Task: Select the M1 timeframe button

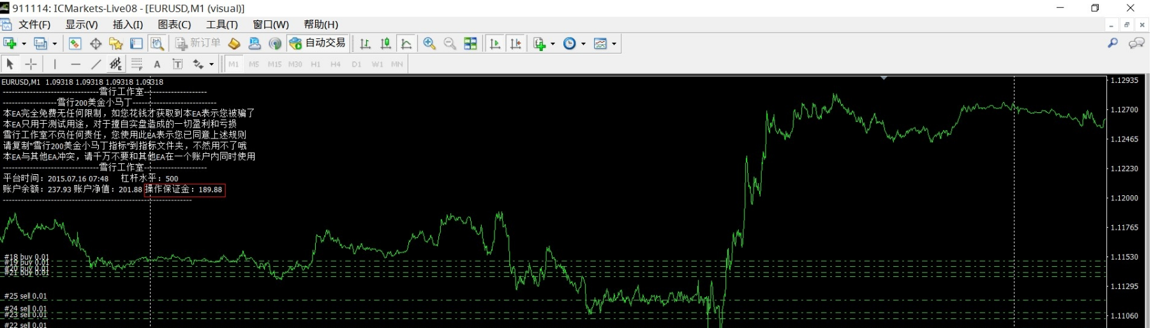Action: (234, 64)
